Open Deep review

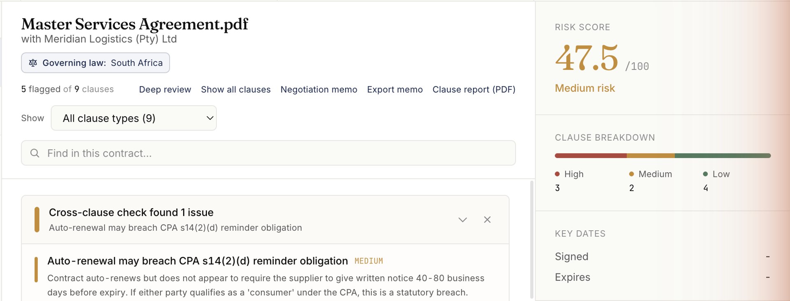click(x=165, y=89)
